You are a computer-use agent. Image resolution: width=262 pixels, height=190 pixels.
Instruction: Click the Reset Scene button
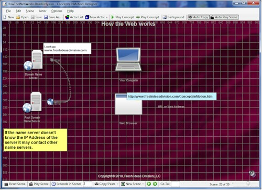click(15, 184)
